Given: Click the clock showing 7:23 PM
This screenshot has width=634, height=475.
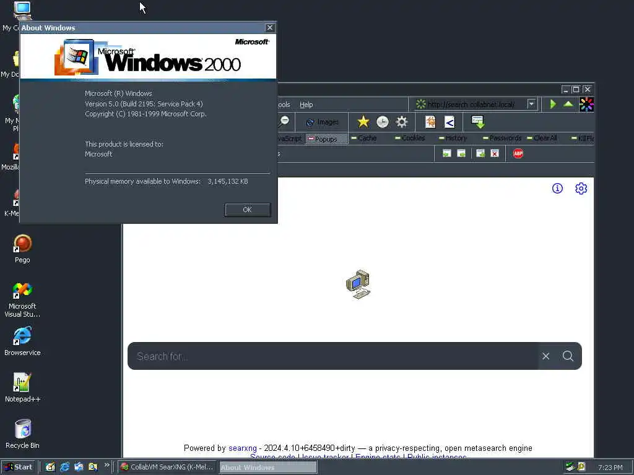Looking at the screenshot, I should 610,468.
